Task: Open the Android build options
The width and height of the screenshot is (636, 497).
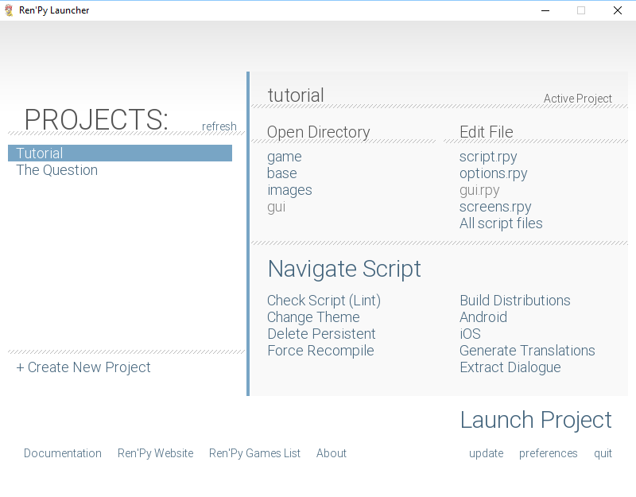Action: (483, 316)
